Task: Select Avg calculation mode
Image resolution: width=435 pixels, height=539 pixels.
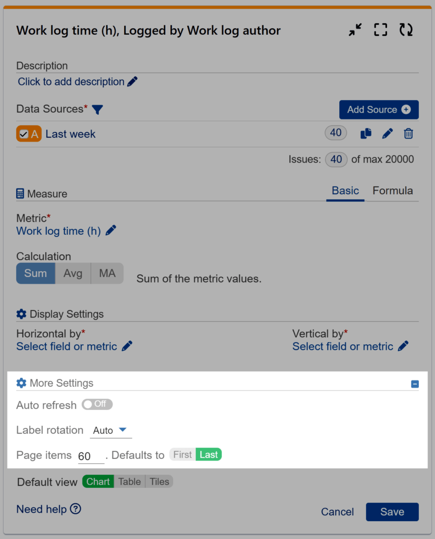Action: click(73, 273)
